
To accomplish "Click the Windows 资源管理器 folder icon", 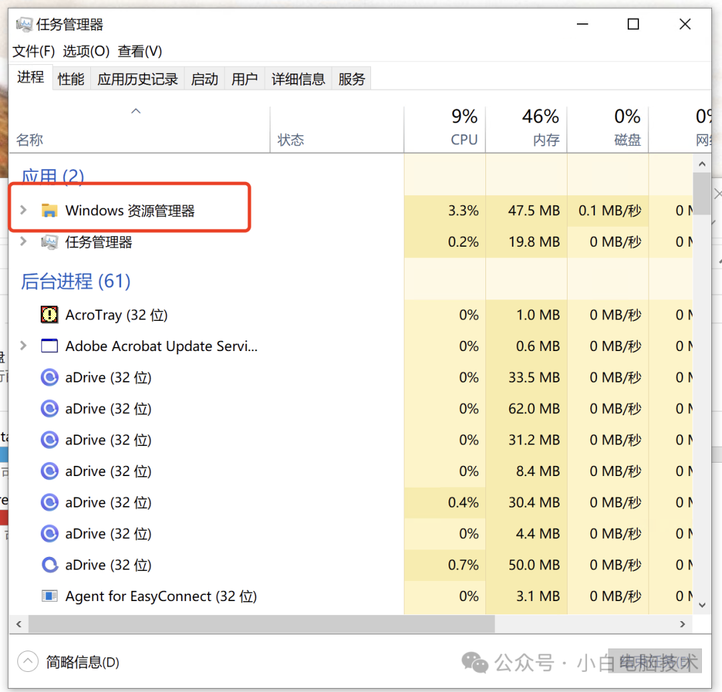I will point(49,211).
